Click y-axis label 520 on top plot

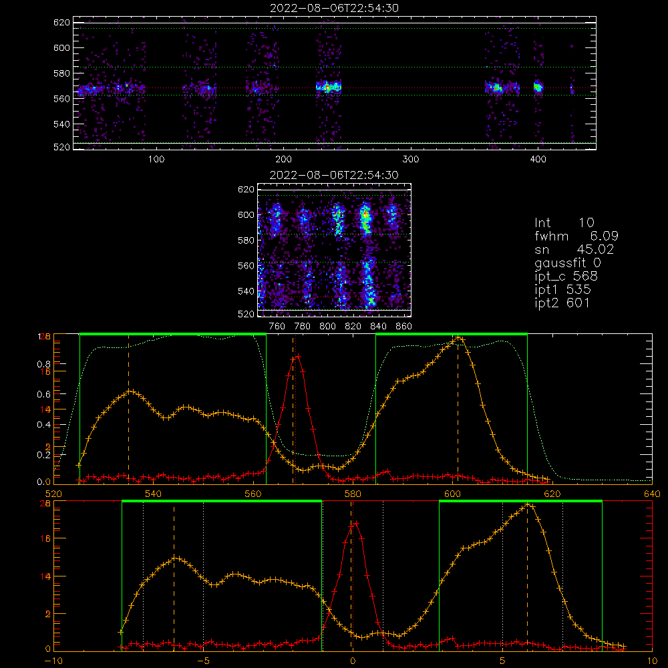pyautogui.click(x=61, y=147)
